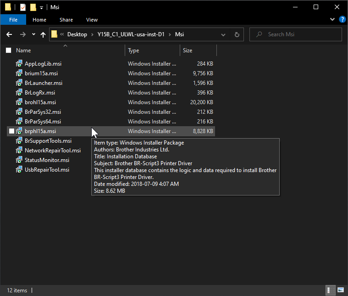Click the brium15a.msi installer icon

coord(19,73)
